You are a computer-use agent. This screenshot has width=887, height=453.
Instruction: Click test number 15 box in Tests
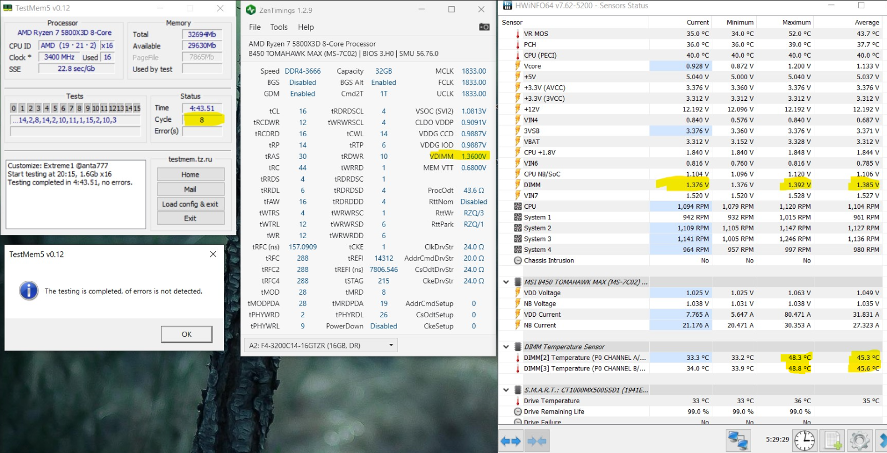[x=137, y=108]
